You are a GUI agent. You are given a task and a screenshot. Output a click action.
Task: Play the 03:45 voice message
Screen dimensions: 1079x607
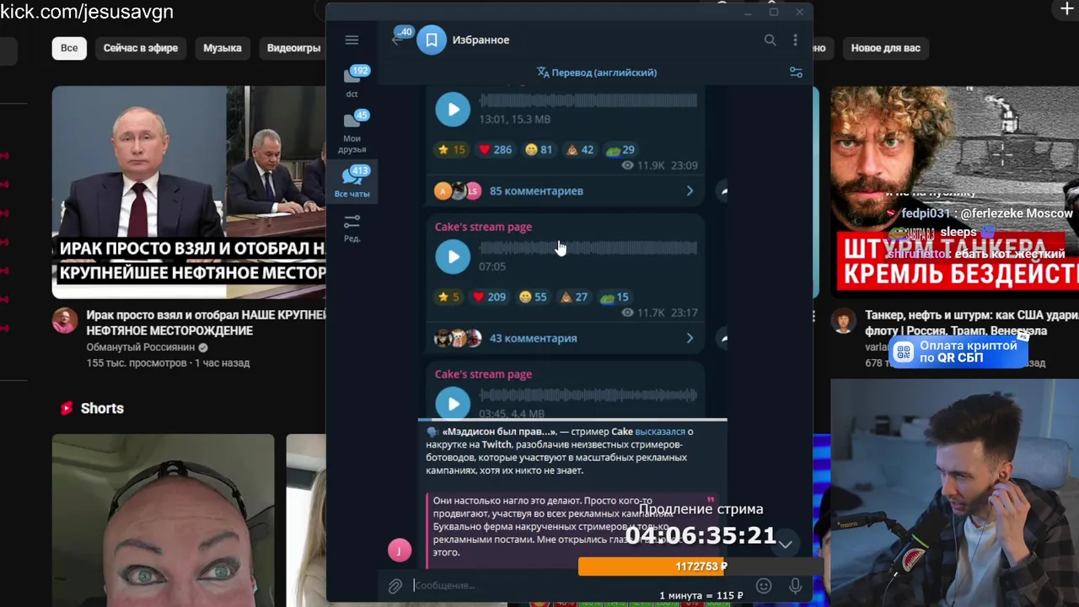453,403
